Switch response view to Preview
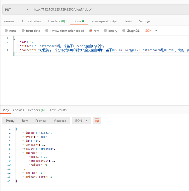 click(41, 121)
